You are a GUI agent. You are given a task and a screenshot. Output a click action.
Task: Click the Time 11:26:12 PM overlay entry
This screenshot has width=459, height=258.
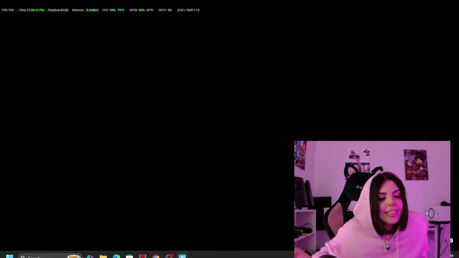[x=32, y=10]
